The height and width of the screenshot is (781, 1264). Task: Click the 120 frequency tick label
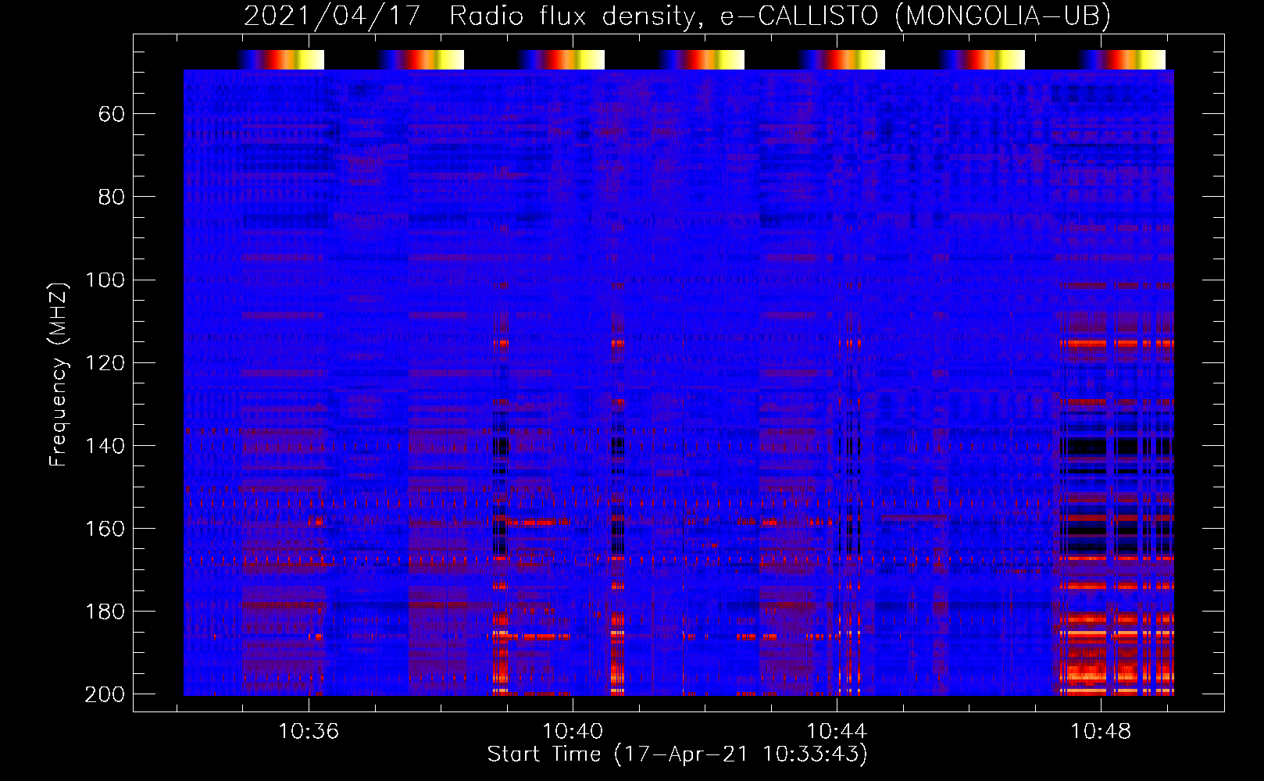(x=105, y=362)
